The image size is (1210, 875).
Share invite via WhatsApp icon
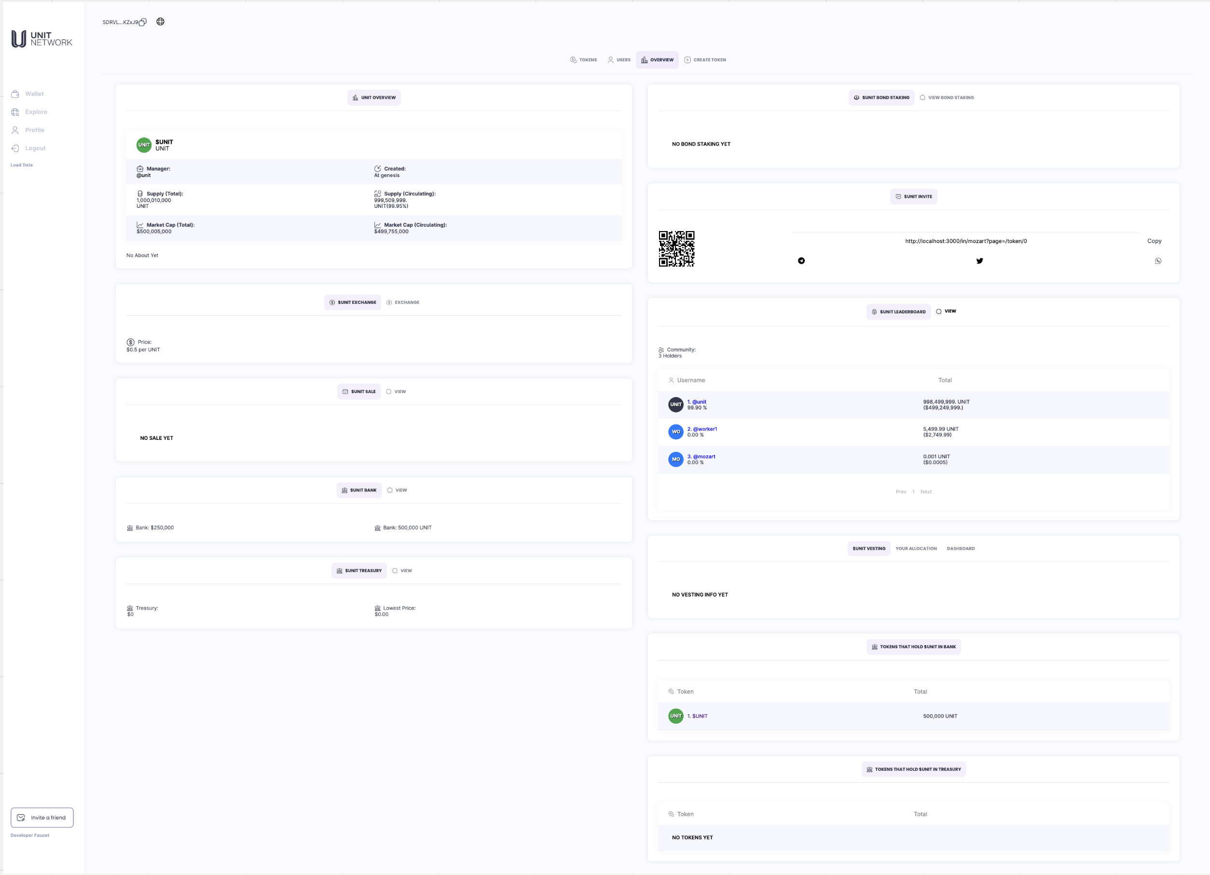[1158, 261]
